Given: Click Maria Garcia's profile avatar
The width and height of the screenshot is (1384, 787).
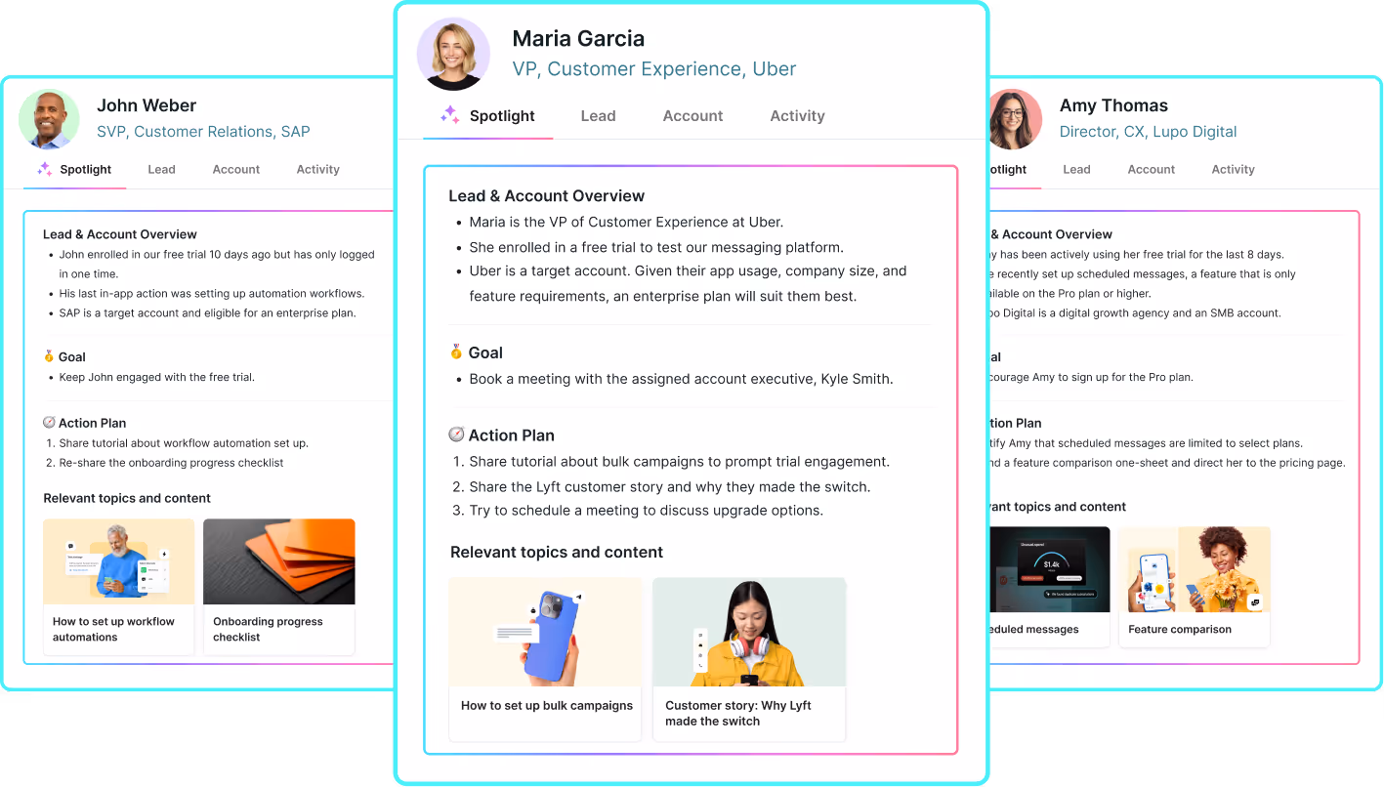Looking at the screenshot, I should click(x=453, y=54).
